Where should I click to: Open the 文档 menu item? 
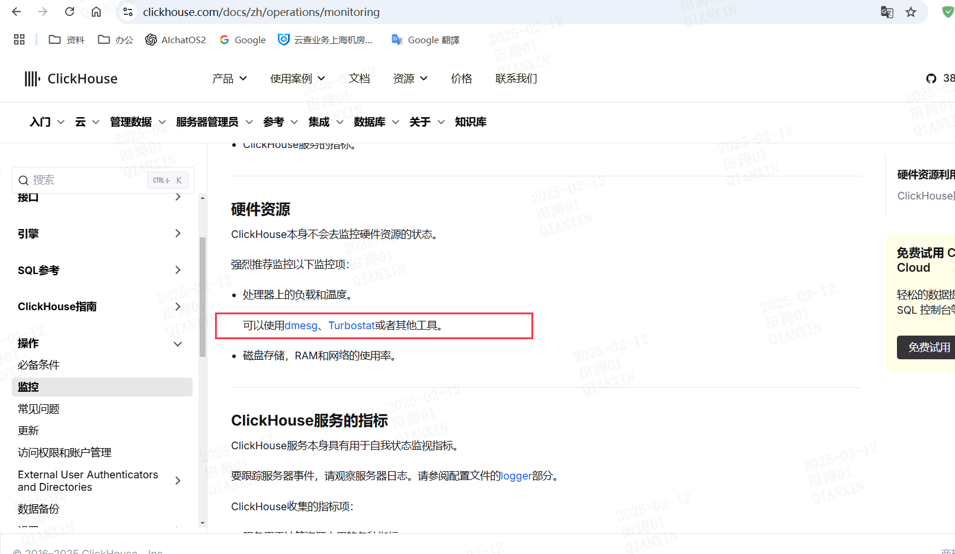tap(359, 78)
